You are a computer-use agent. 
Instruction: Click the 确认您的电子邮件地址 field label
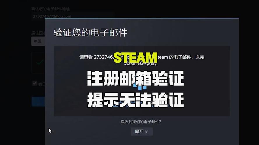[50, 9]
